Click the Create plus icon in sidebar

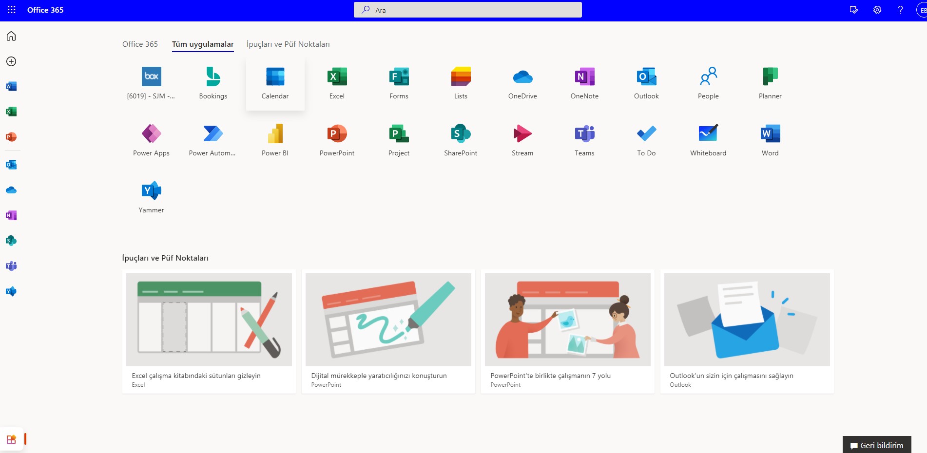(x=11, y=61)
